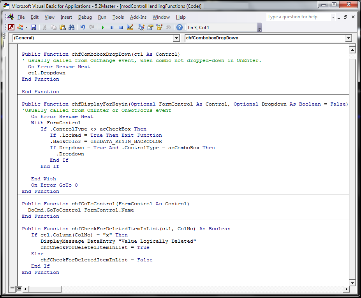The image size is (361, 298).
Task: Expand the help question box dropdown arrow
Action: (333, 17)
